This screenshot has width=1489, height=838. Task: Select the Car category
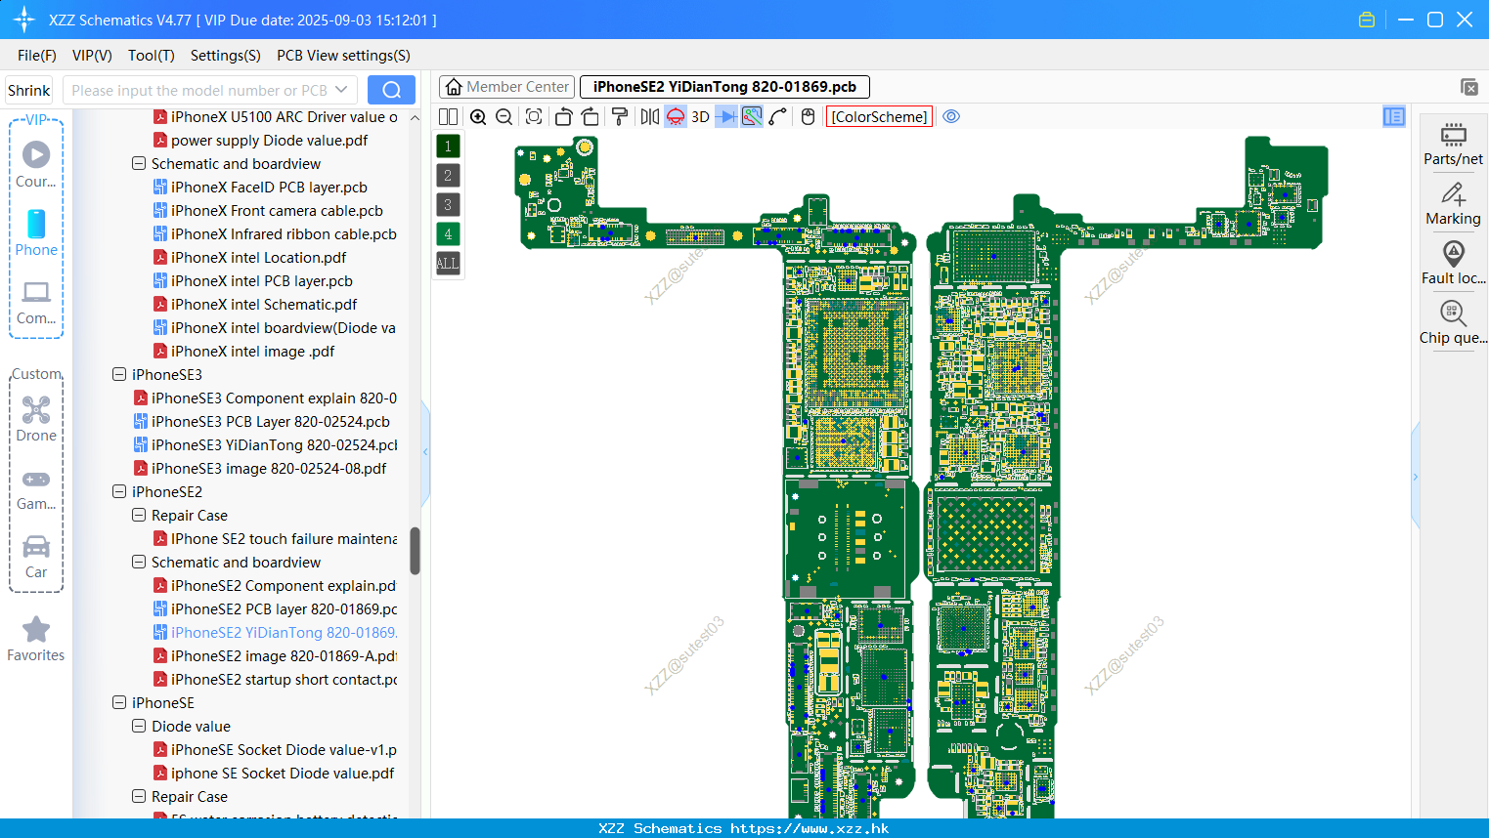pos(36,557)
